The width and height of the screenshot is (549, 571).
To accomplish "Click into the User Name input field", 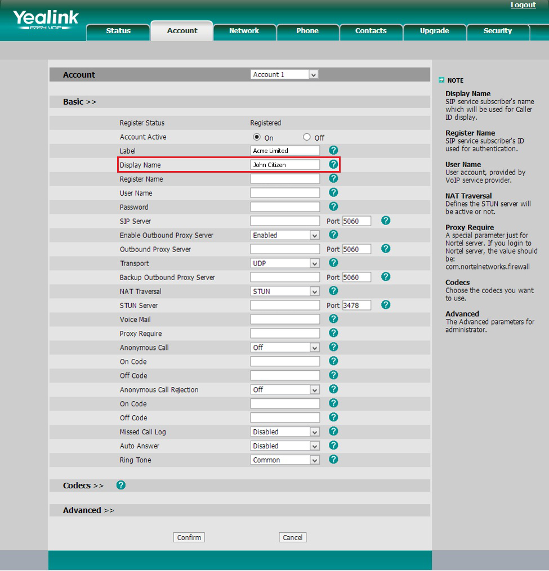I will pyautogui.click(x=285, y=193).
